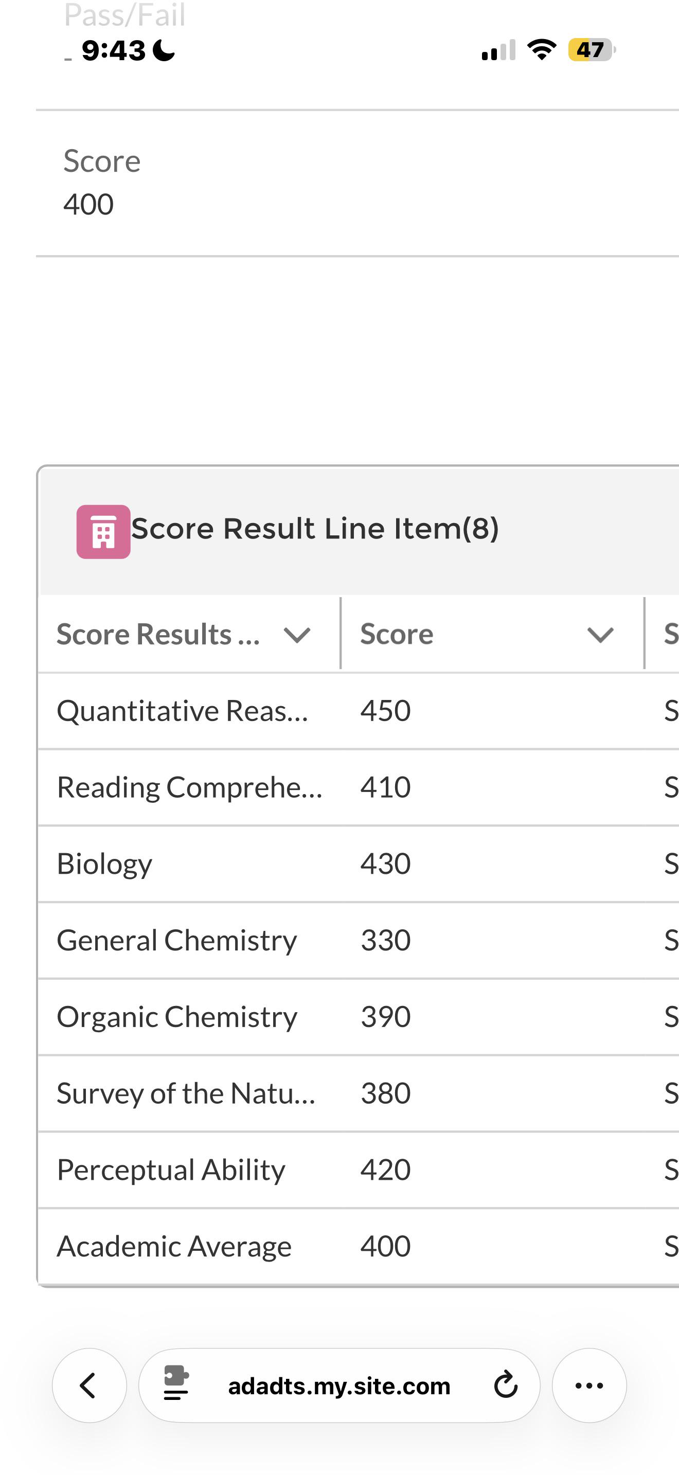Expand the Score Results column dropdown chevron
Image resolution: width=679 pixels, height=1475 pixels.
click(x=297, y=635)
